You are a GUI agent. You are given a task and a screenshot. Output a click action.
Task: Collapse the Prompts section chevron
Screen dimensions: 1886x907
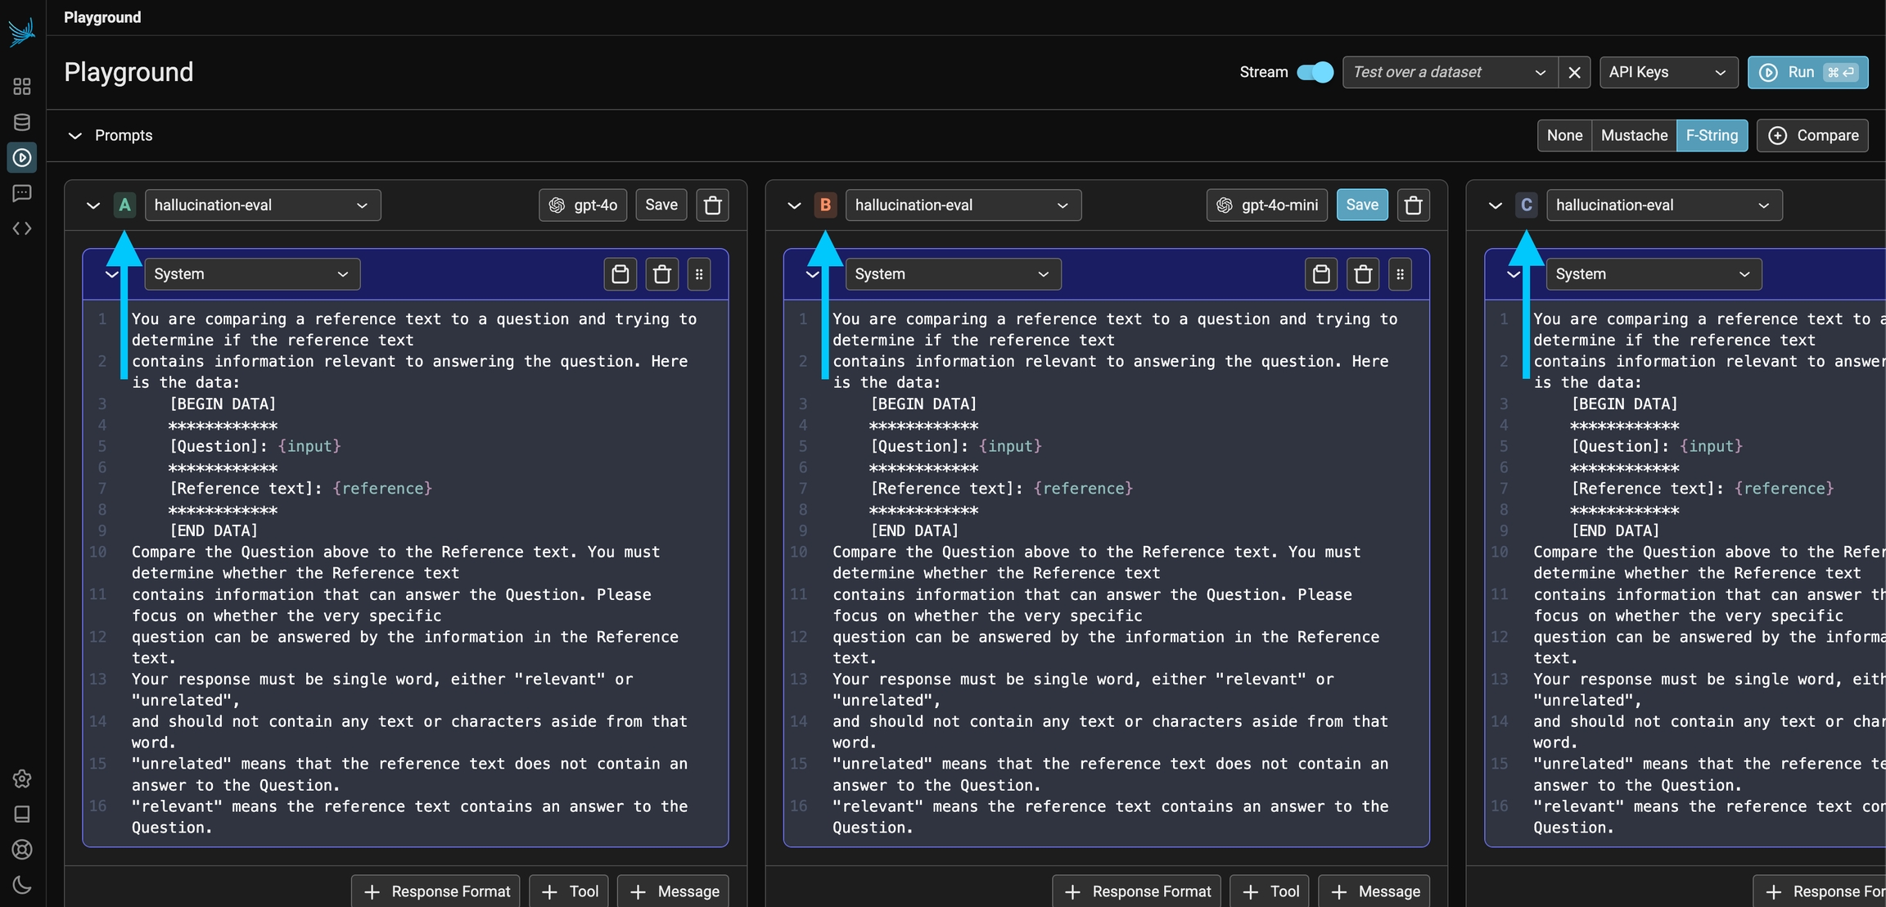[x=75, y=135]
